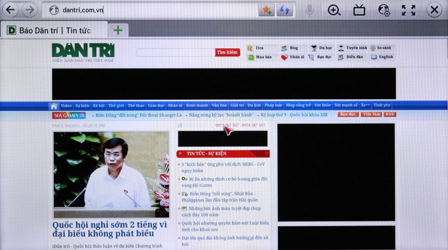Open the Giải trí menu item

[x=237, y=105]
